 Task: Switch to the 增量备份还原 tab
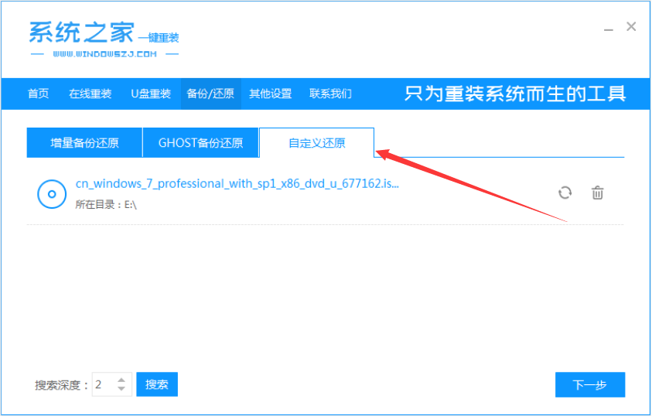click(84, 143)
